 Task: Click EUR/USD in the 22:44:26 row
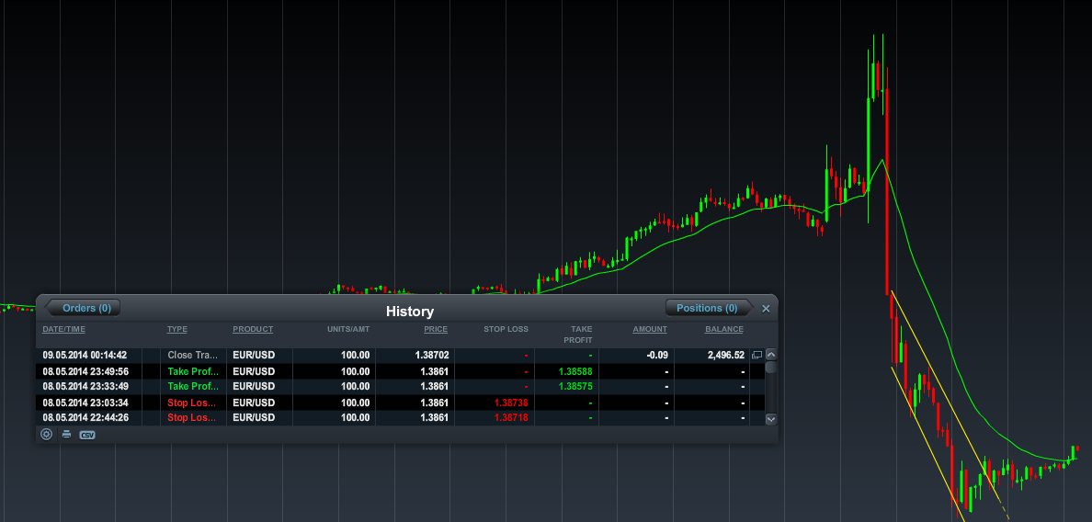tap(254, 417)
